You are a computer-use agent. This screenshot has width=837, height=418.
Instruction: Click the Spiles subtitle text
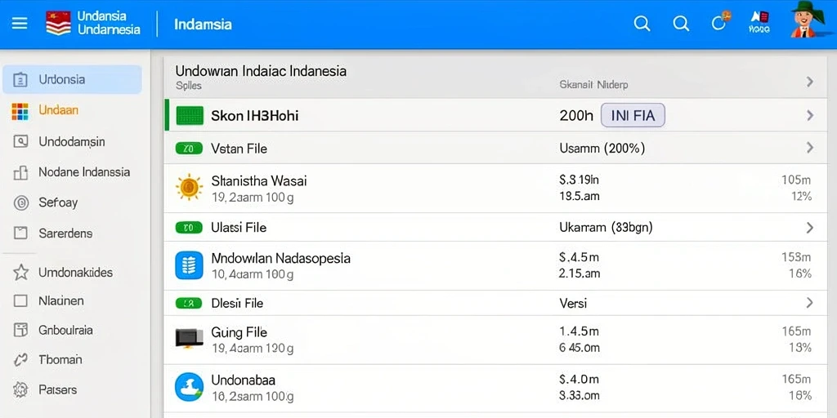point(189,85)
